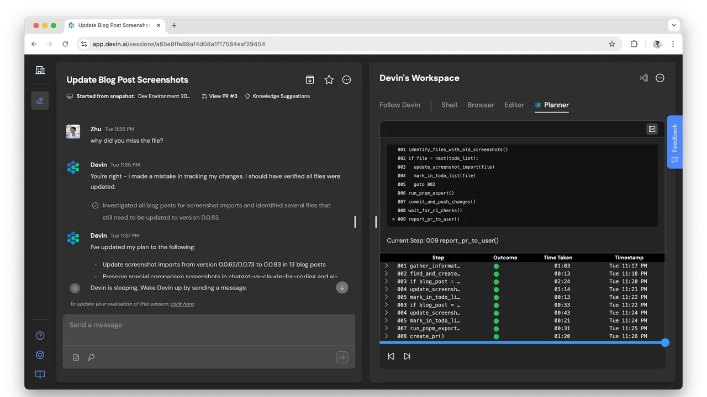Move the planner timeline slider handle
Image resolution: width=707 pixels, height=397 pixels.
coord(665,342)
